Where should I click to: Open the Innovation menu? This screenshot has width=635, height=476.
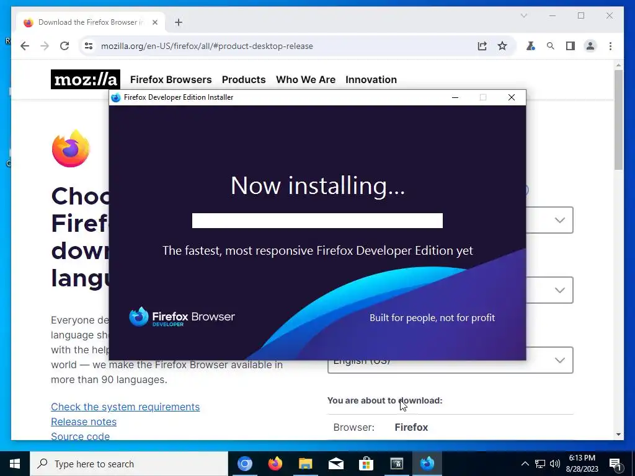[x=371, y=79]
